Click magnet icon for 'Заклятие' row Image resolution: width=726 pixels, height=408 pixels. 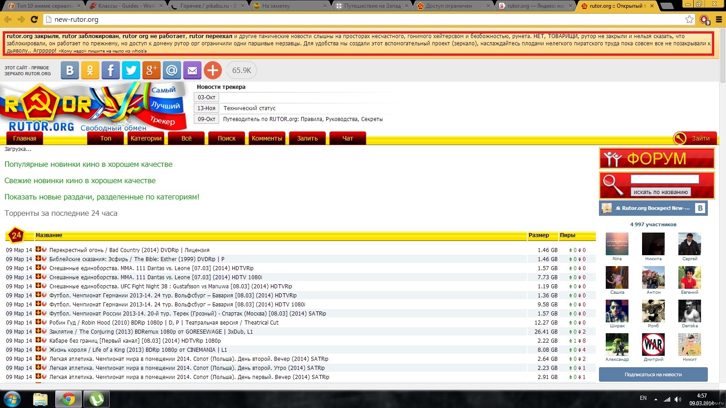44,331
